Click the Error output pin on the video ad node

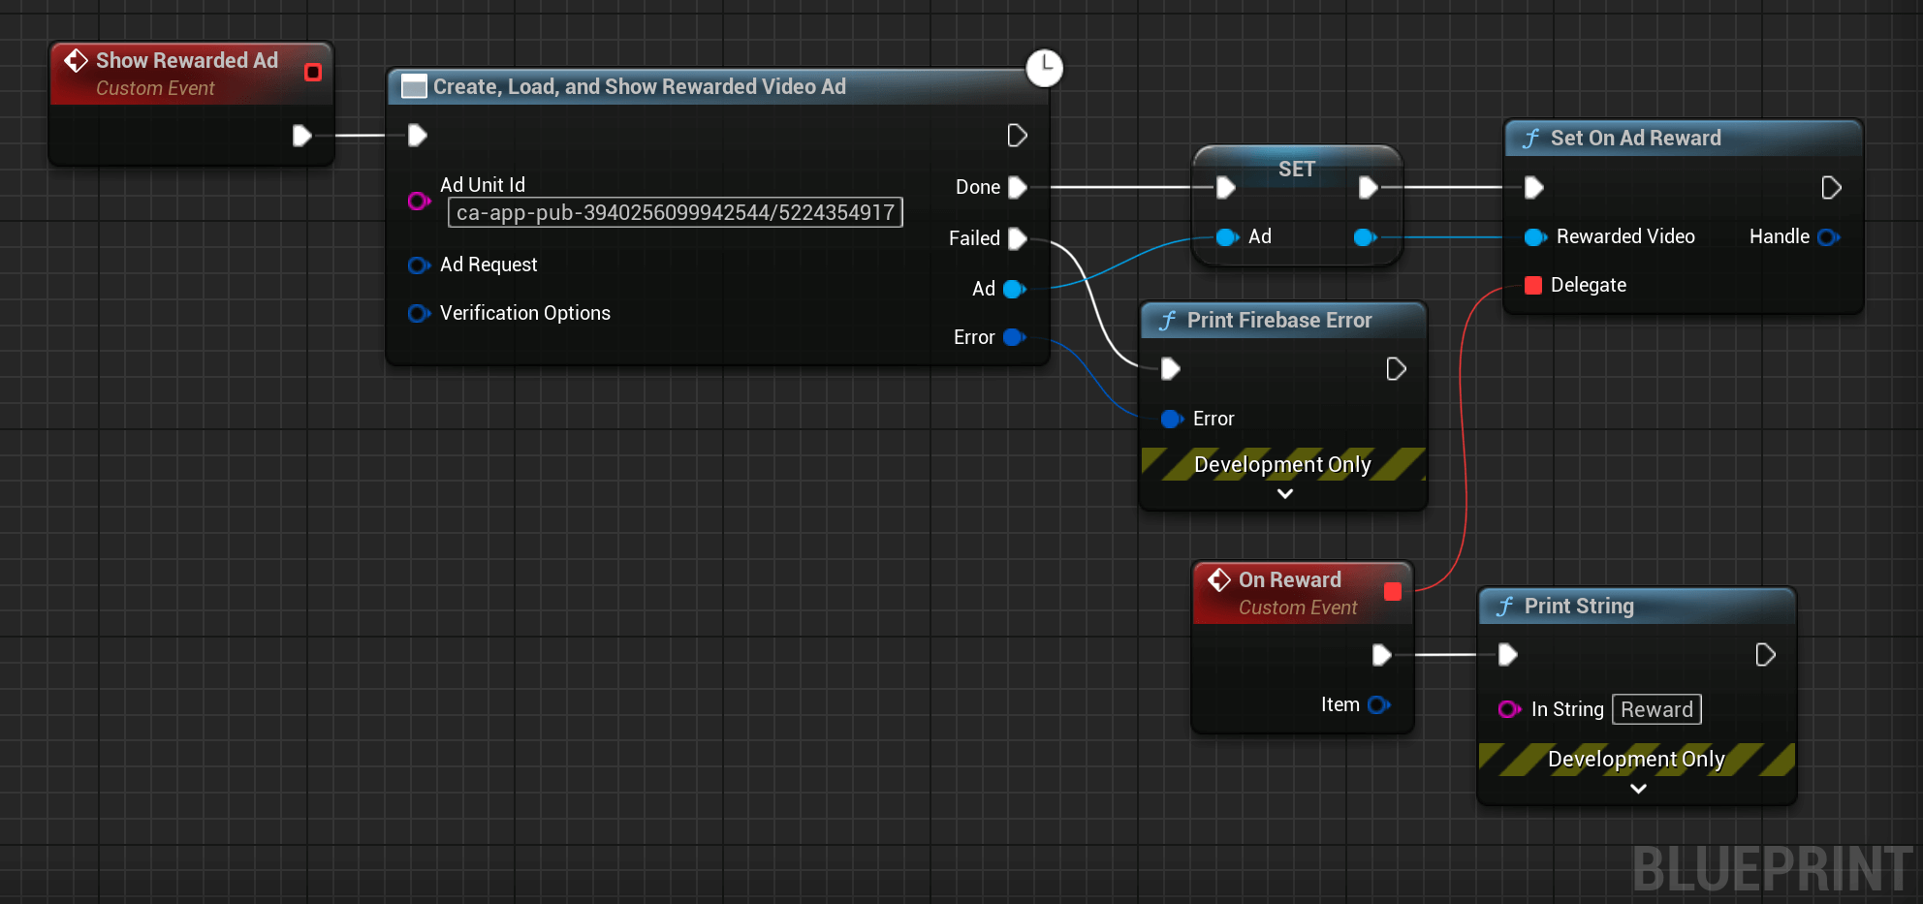click(1015, 337)
